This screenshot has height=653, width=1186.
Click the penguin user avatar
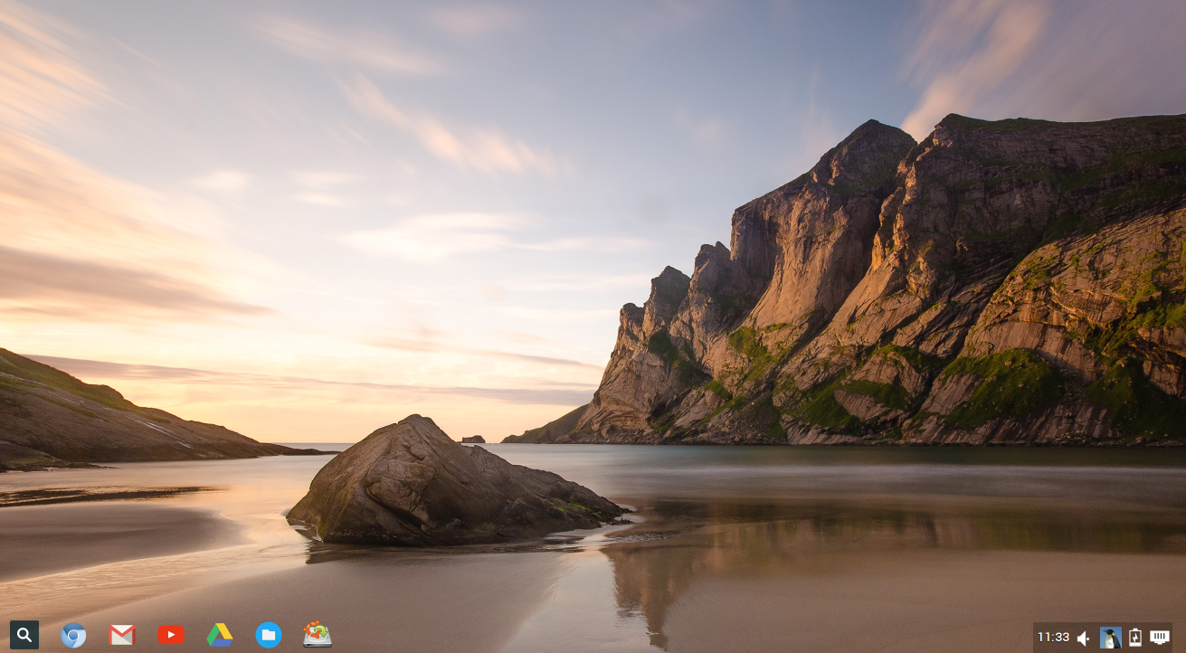(x=1110, y=638)
